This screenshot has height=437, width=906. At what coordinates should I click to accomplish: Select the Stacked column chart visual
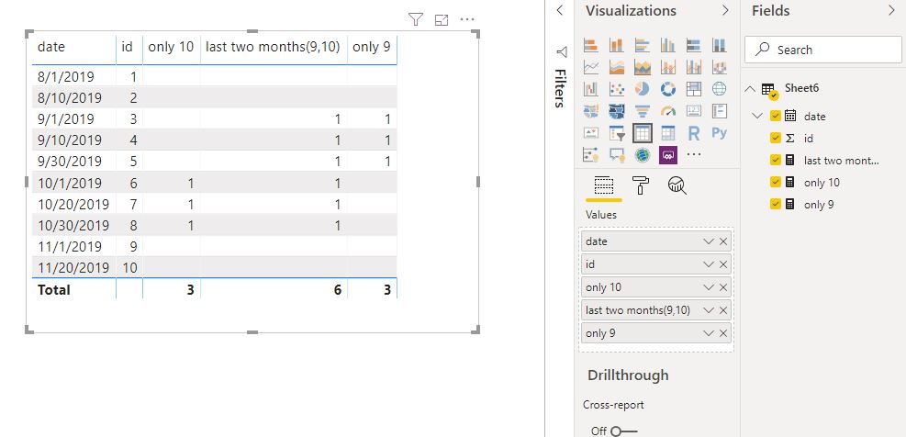click(617, 45)
